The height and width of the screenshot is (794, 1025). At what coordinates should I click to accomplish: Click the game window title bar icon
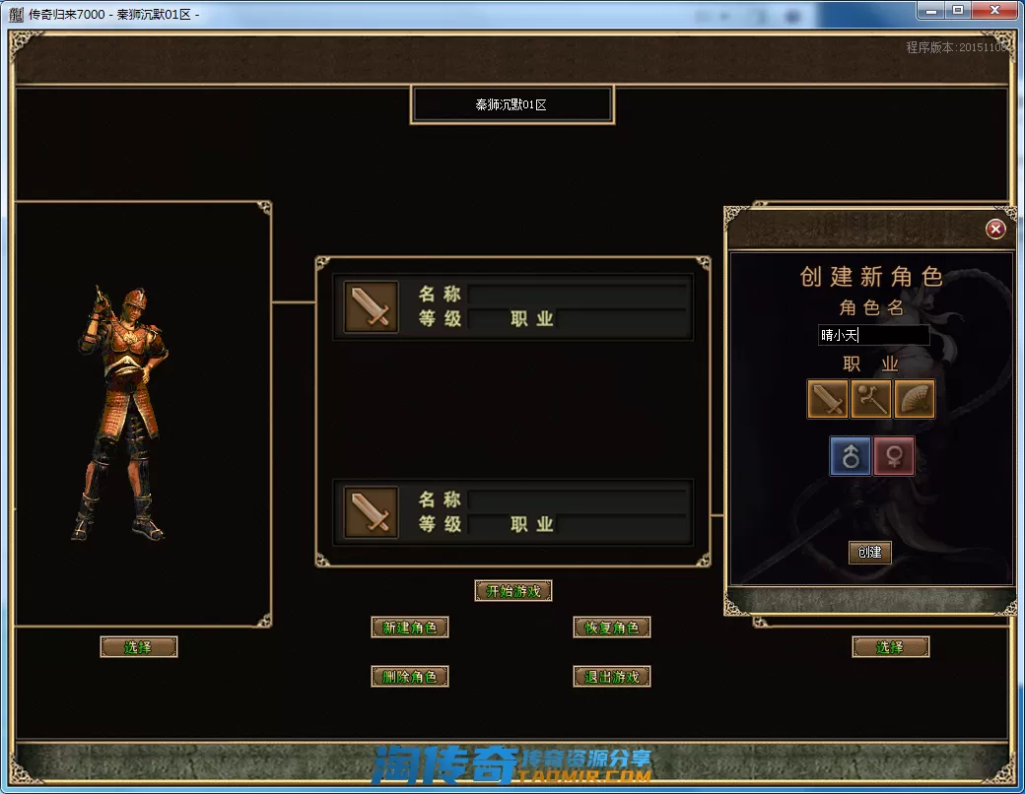click(16, 15)
